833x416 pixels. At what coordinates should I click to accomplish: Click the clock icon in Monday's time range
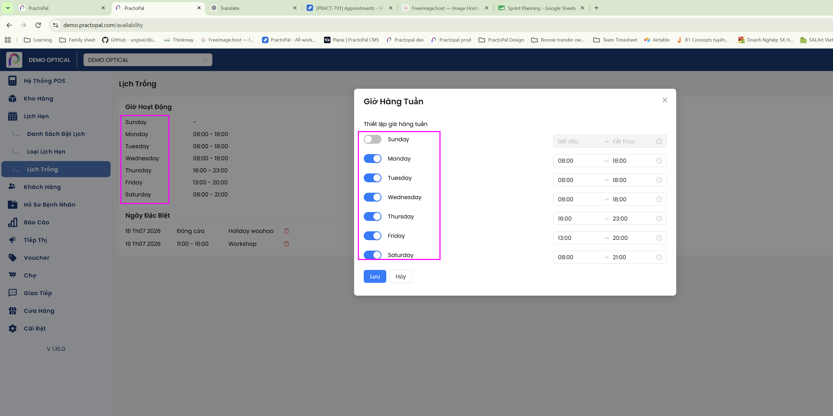point(659,161)
